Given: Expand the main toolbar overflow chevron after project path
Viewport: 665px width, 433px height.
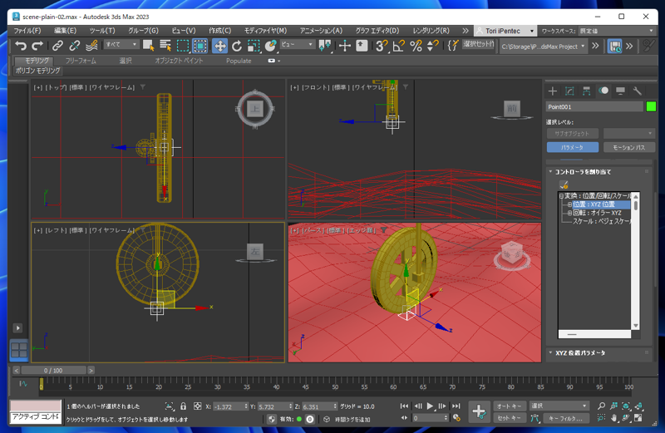Looking at the screenshot, I should point(595,46).
